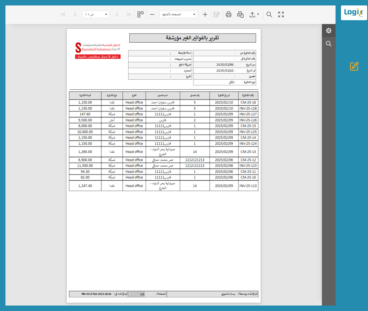Viewport: 368px width, 311px height.
Task: Toggle full screen mode
Action: (281, 14)
